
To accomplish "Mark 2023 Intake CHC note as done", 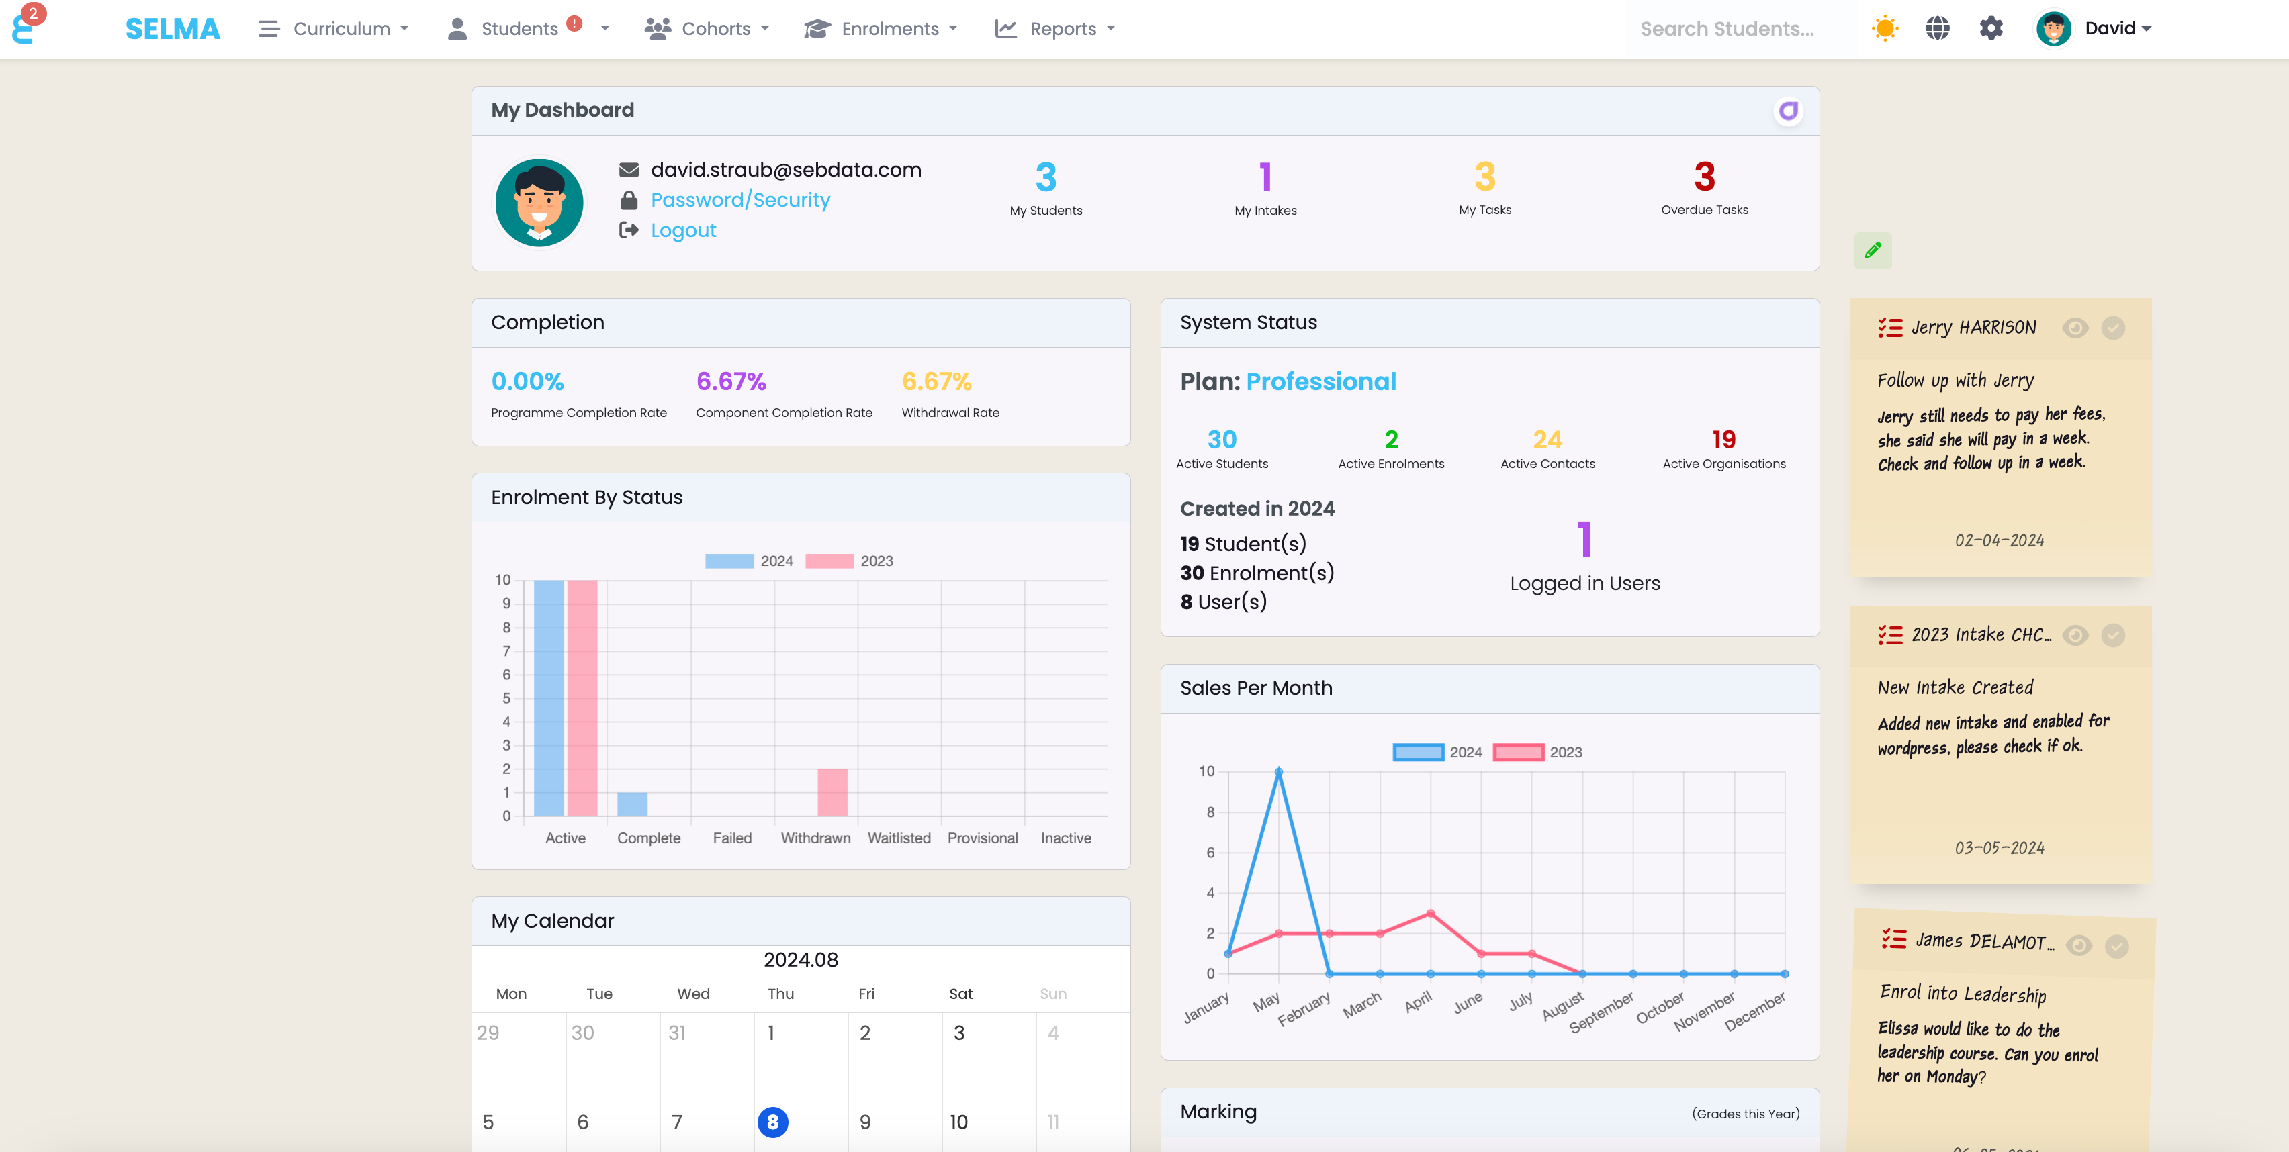I will point(2113,635).
